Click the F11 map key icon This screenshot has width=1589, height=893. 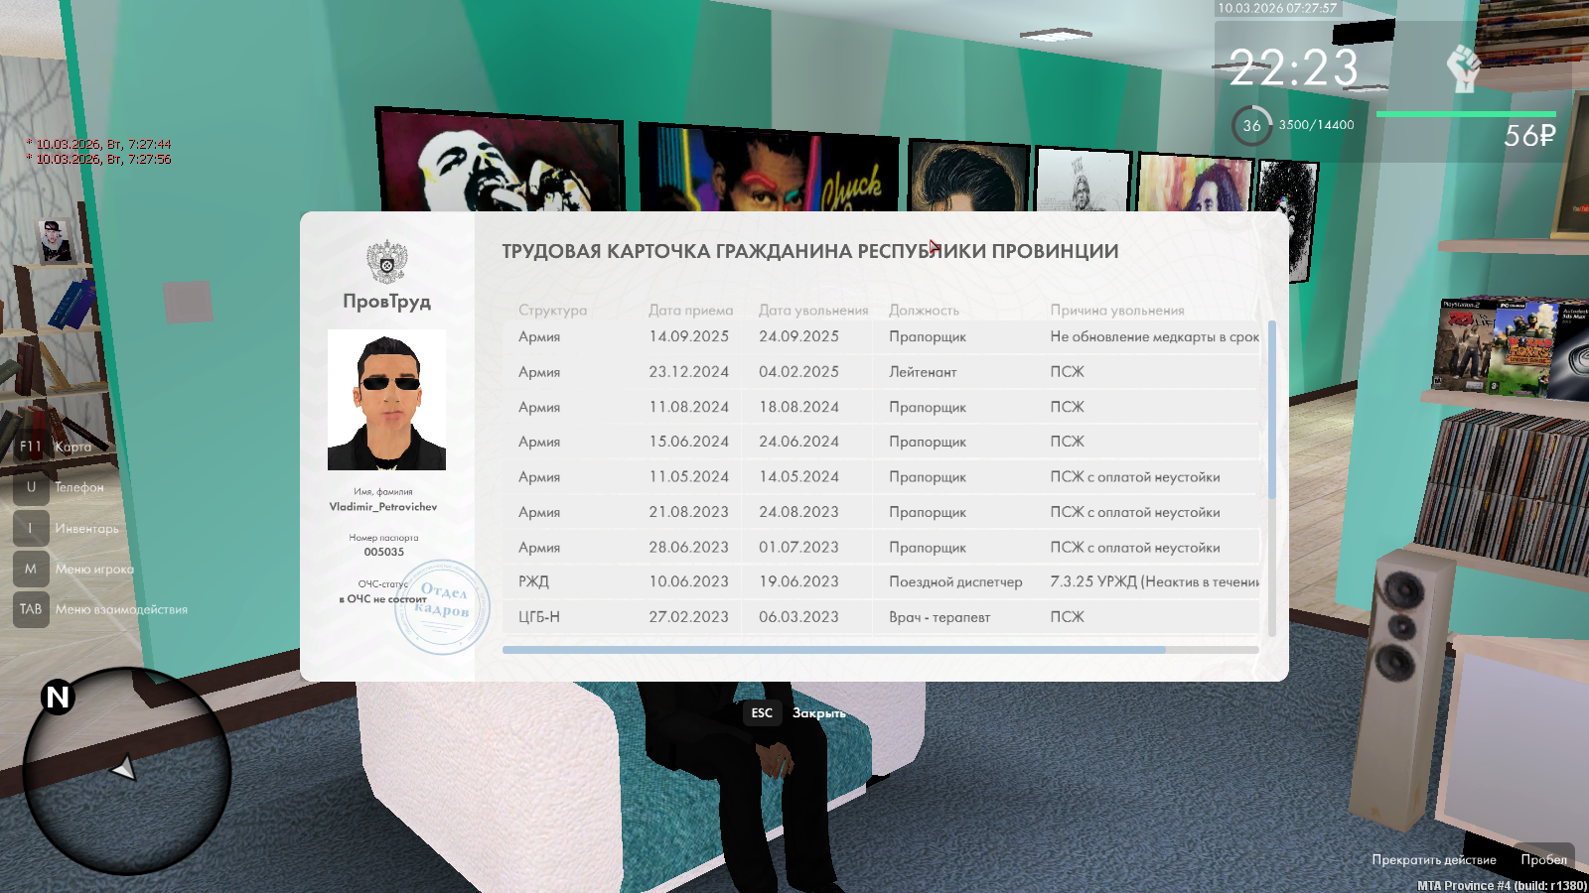31,446
